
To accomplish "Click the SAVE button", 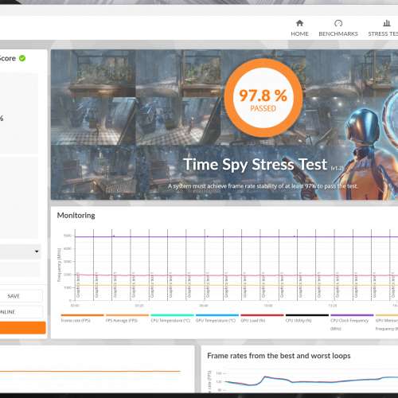I will point(21,296).
